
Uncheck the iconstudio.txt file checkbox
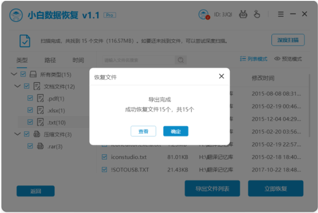click(x=104, y=157)
